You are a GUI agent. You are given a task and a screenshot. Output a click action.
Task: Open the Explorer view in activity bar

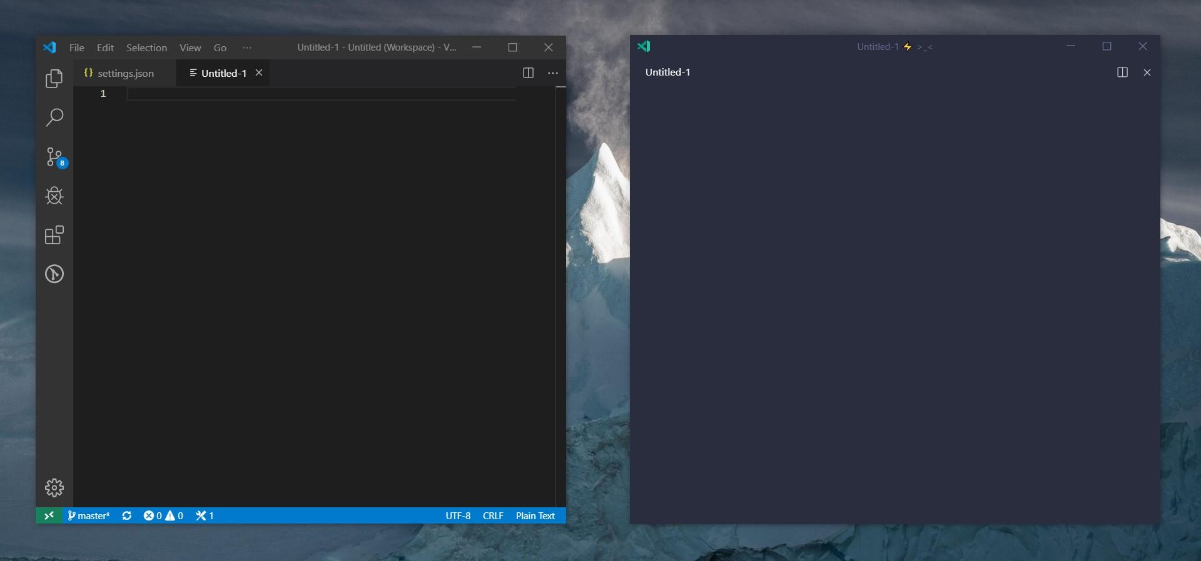[54, 79]
